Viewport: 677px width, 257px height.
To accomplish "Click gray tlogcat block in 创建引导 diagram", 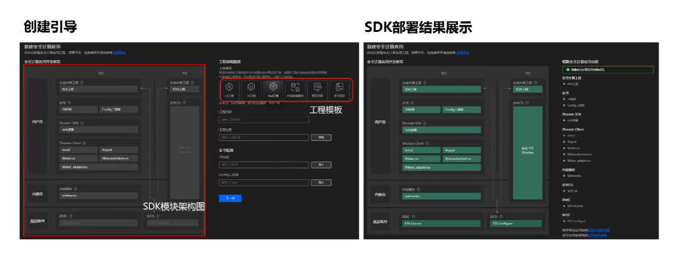I will pos(119,150).
